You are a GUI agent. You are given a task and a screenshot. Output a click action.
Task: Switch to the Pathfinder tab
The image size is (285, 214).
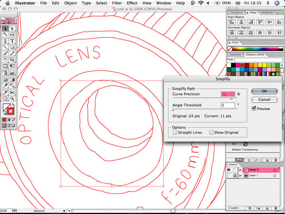267,12
